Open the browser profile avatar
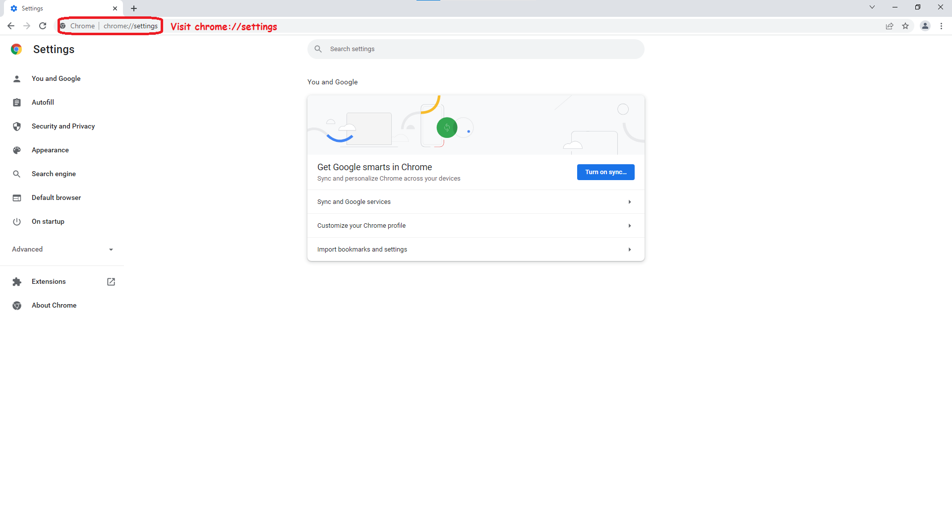952x516 pixels. click(925, 26)
